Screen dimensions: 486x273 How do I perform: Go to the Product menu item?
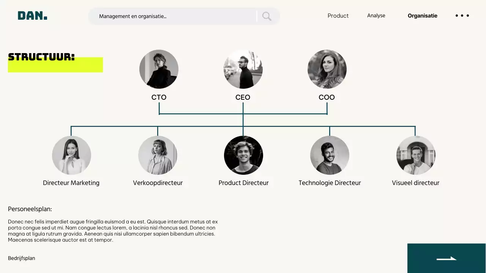pyautogui.click(x=338, y=16)
